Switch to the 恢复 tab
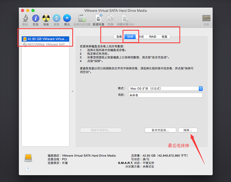 pos(164,37)
